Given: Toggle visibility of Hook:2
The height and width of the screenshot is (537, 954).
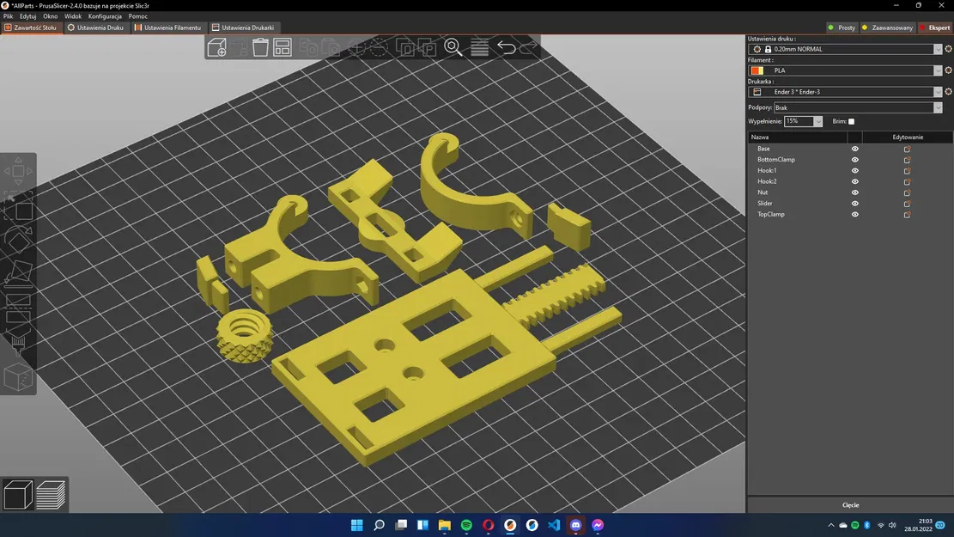Looking at the screenshot, I should pyautogui.click(x=855, y=181).
